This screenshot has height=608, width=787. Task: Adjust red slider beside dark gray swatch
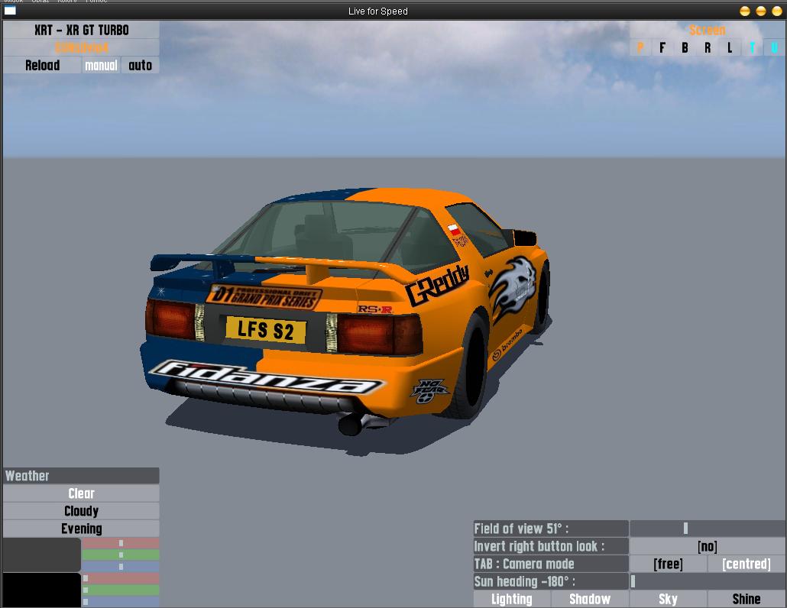click(121, 543)
